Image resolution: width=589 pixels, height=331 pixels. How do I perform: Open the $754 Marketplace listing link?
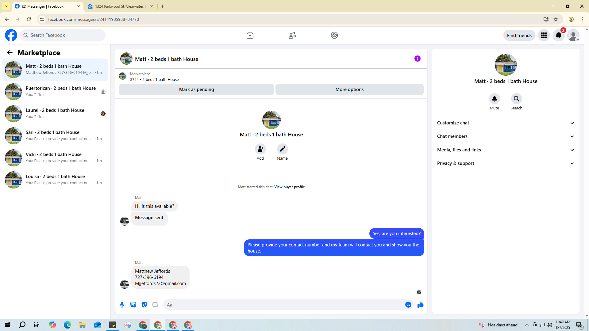154,79
